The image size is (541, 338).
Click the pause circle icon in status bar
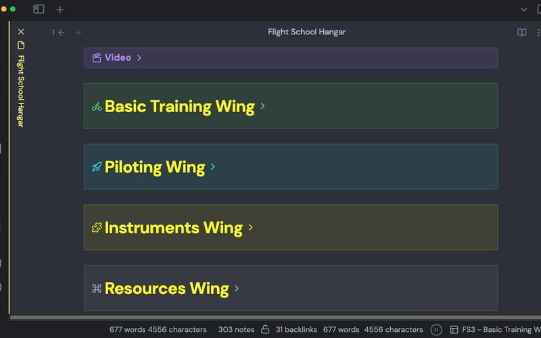point(436,330)
